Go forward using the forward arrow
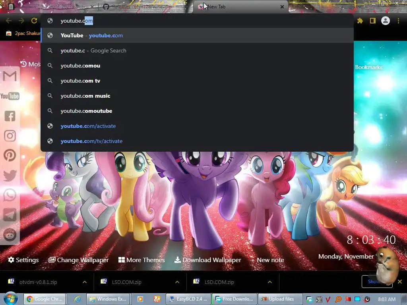Image resolution: width=407 pixels, height=305 pixels. pos(21,21)
